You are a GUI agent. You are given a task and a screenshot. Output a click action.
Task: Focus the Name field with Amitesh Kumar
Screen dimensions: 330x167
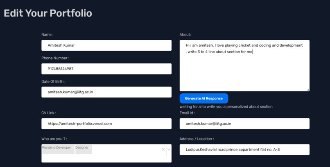point(106,45)
